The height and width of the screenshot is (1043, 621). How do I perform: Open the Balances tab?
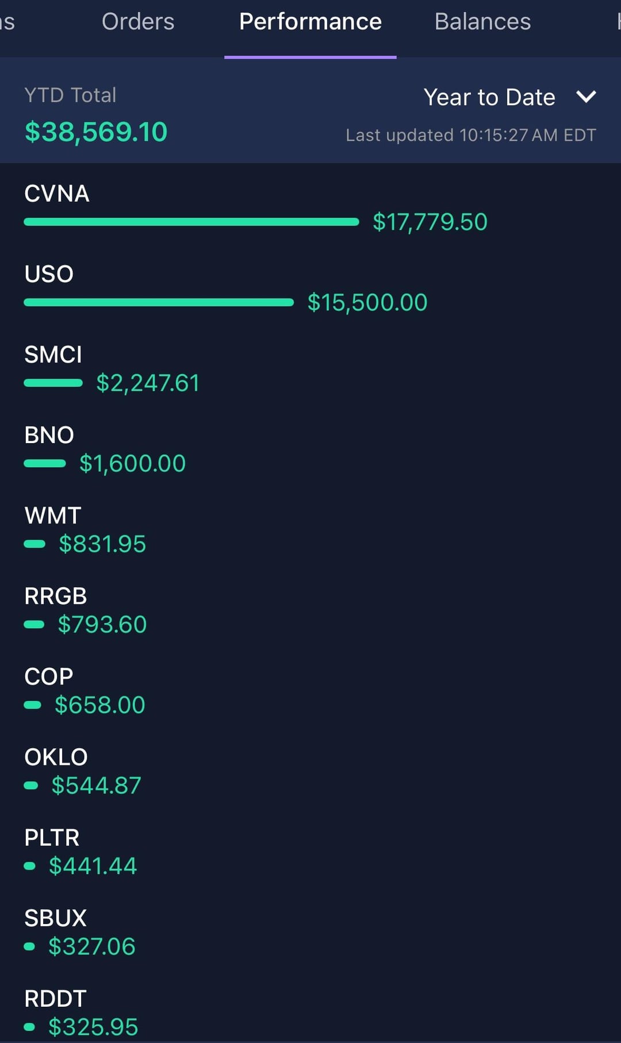click(x=482, y=22)
